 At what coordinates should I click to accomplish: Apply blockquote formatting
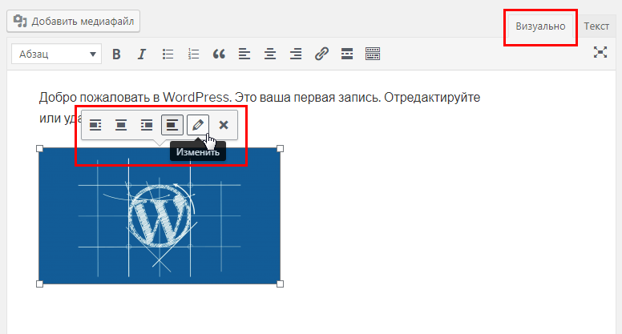(x=219, y=54)
